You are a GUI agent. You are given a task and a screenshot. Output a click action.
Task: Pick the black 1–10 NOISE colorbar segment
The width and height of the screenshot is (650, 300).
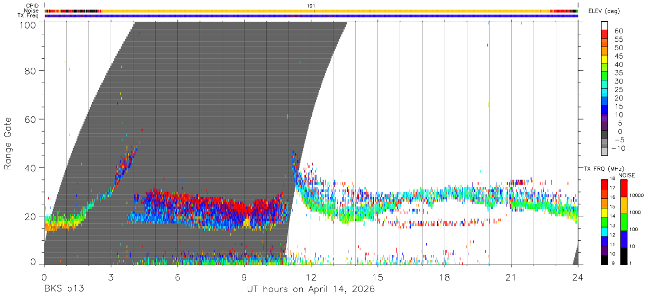coord(623,256)
